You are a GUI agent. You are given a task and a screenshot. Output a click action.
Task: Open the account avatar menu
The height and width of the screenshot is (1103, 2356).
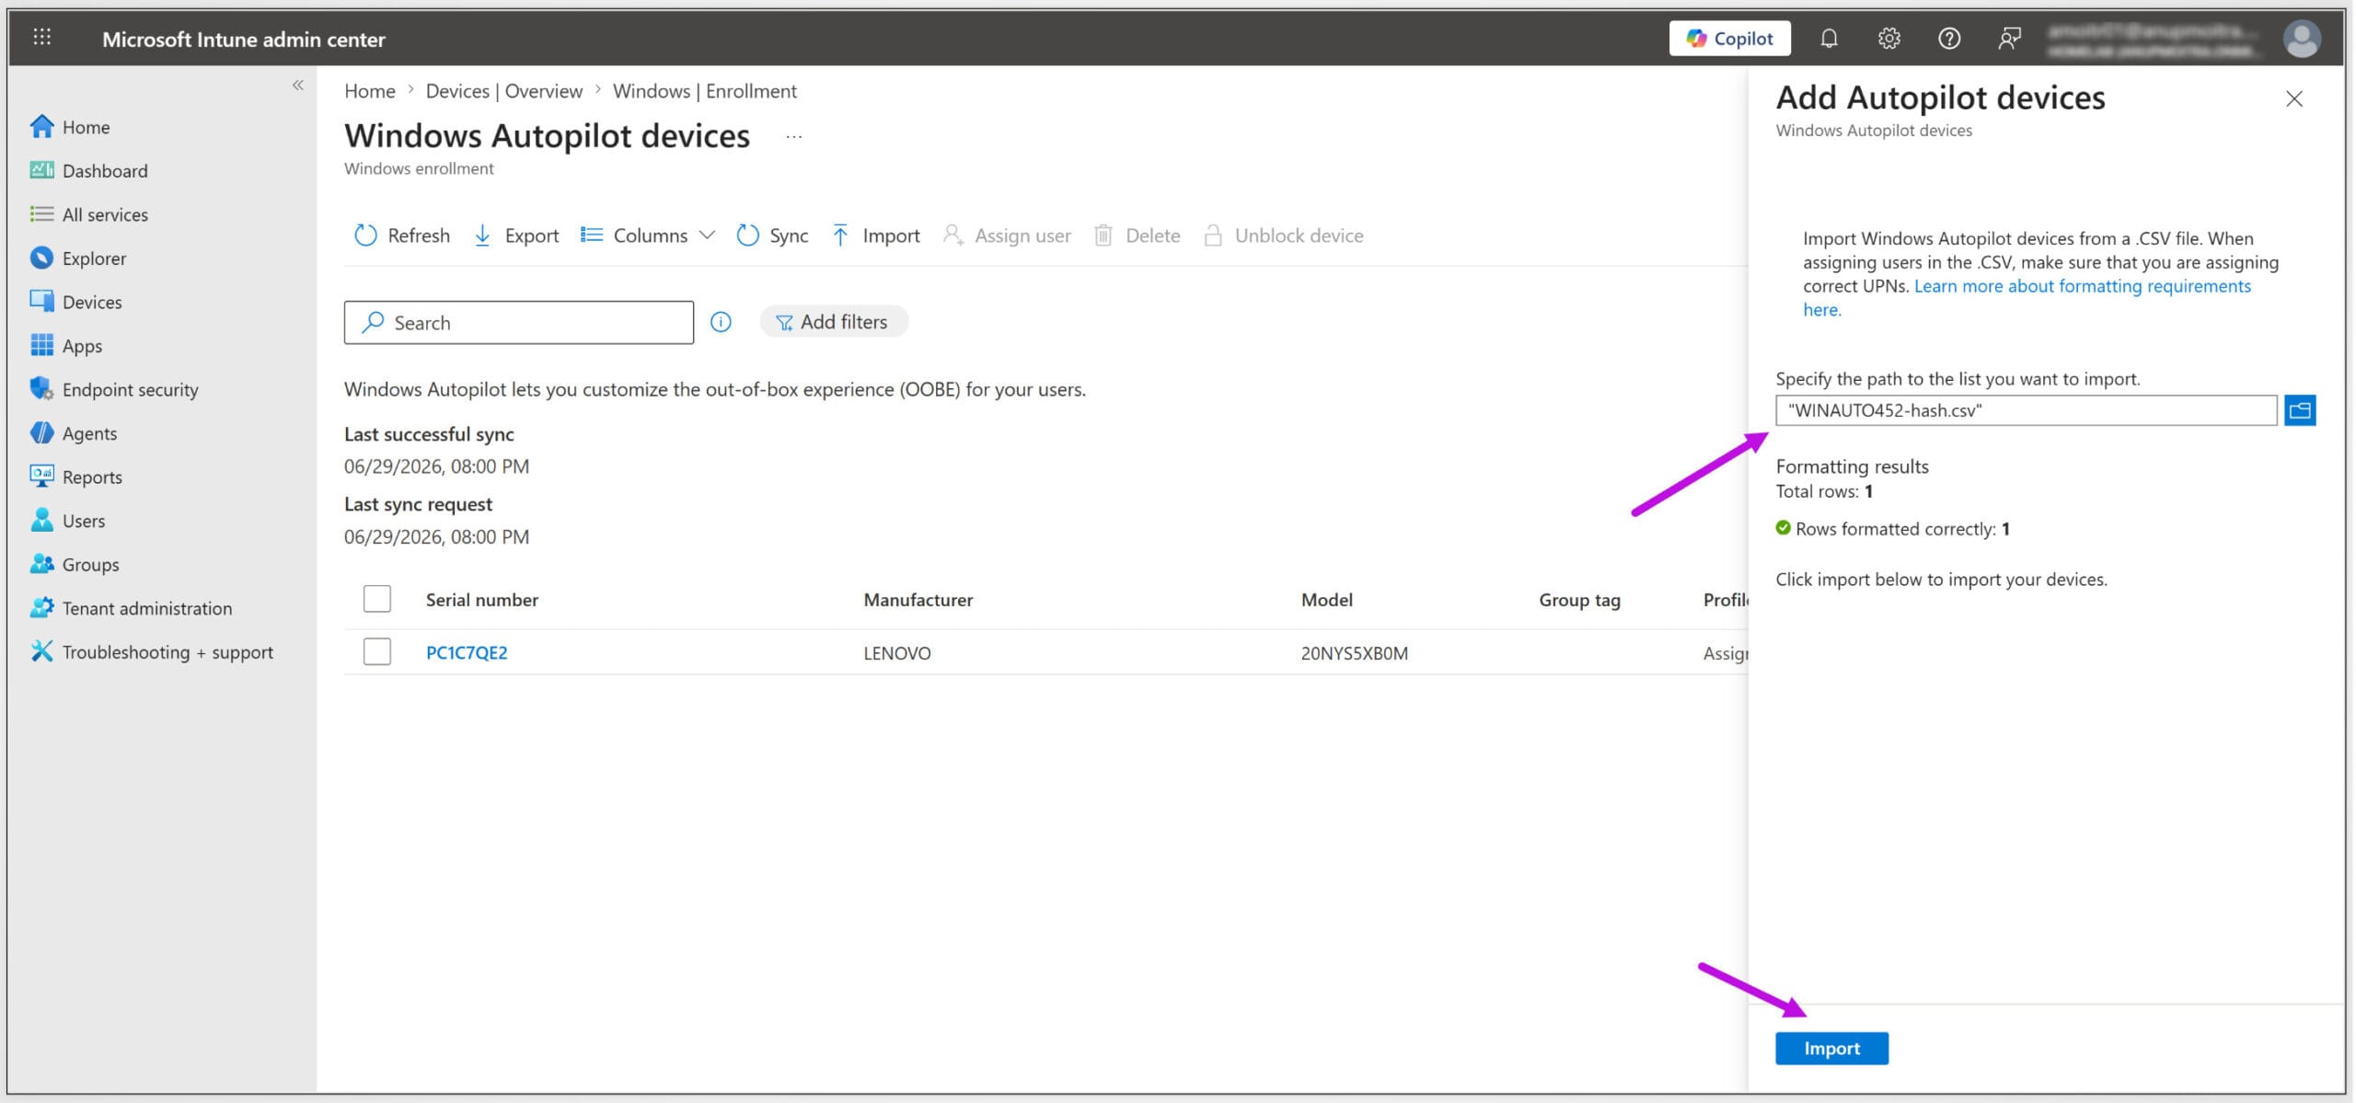pyautogui.click(x=2301, y=39)
